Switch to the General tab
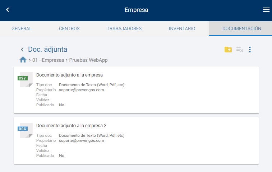This screenshot has width=272, height=172. coord(22,29)
